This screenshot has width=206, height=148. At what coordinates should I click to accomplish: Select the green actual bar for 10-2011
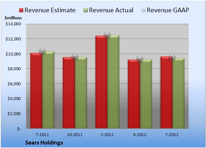click(81, 93)
